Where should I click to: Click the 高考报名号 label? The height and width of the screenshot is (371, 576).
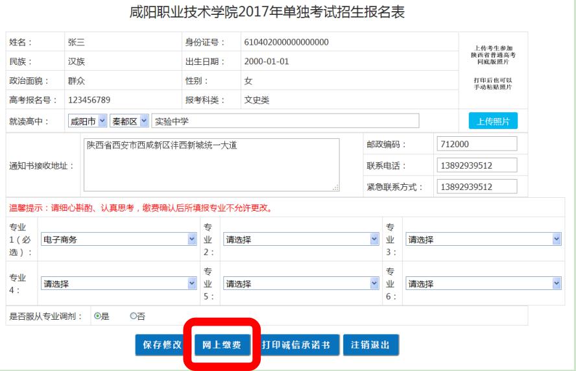(x=33, y=100)
